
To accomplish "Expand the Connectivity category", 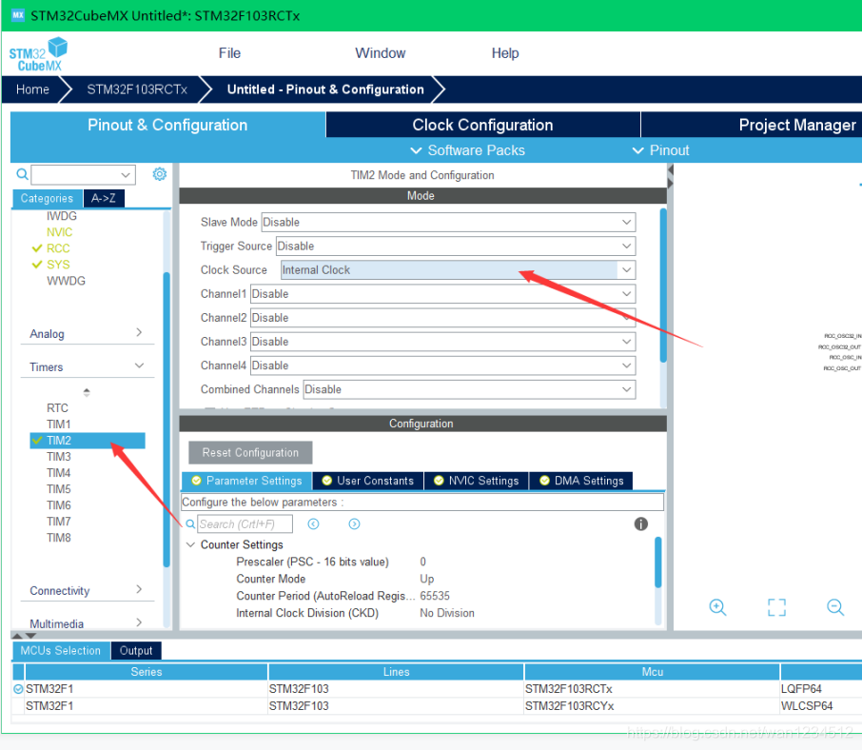I will 139,590.
